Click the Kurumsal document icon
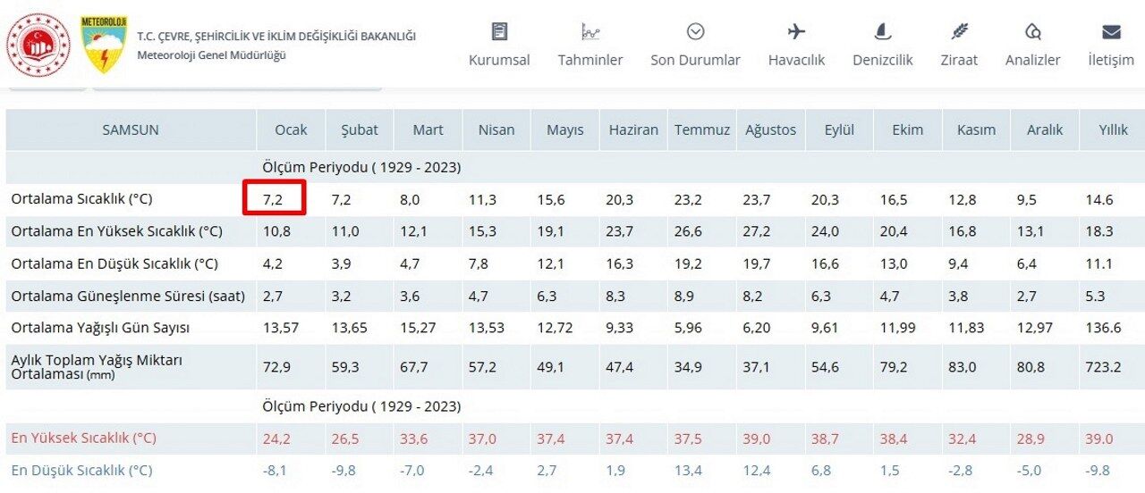This screenshot has height=493, width=1145. (x=499, y=32)
